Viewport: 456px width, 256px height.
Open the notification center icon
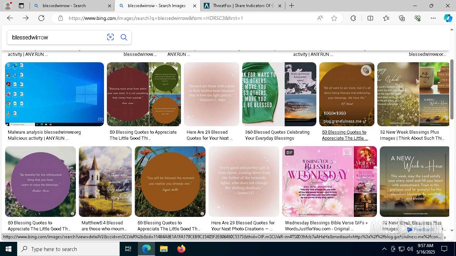click(444, 249)
